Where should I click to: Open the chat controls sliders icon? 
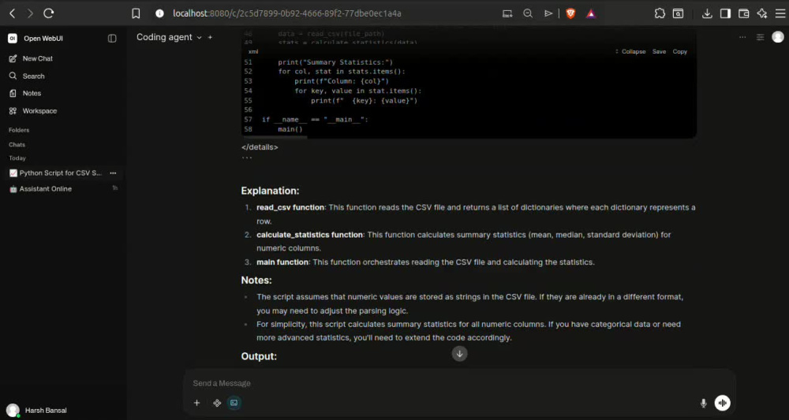pyautogui.click(x=761, y=37)
